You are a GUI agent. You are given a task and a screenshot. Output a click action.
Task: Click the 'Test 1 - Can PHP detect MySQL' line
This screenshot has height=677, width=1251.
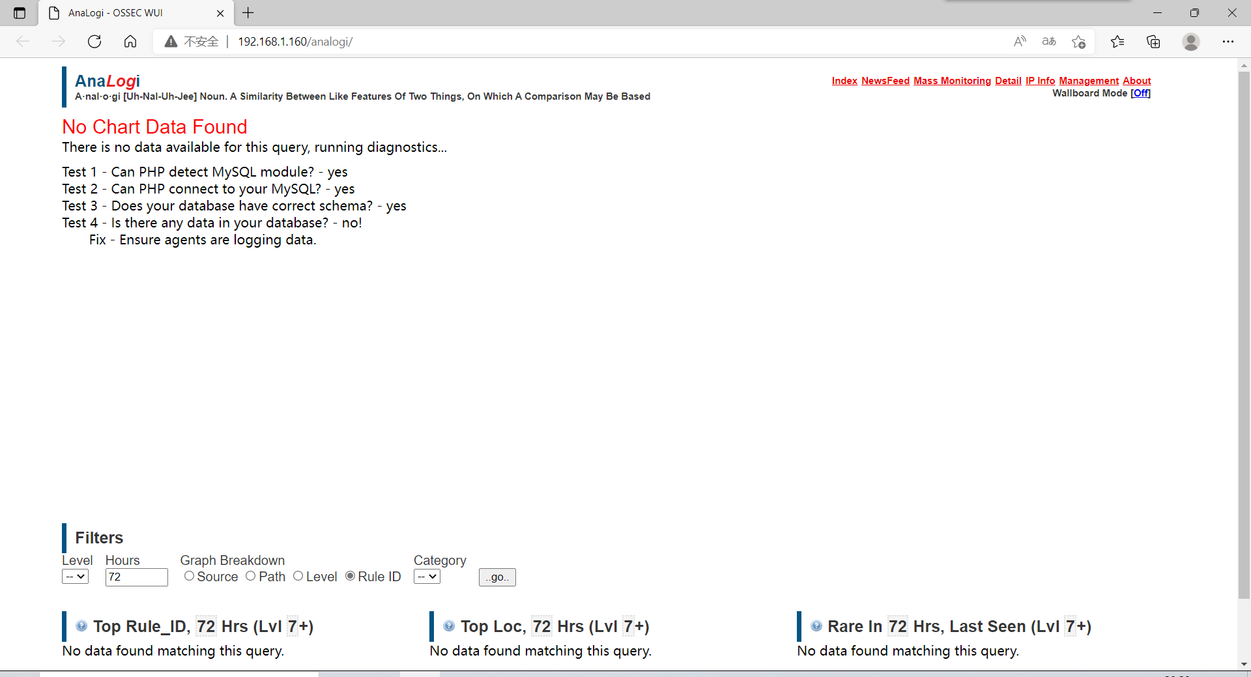pos(205,172)
